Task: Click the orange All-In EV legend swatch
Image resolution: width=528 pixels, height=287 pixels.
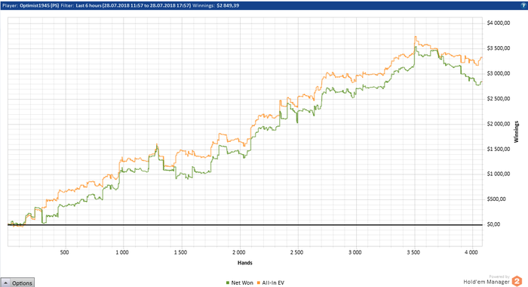Action: pos(259,282)
